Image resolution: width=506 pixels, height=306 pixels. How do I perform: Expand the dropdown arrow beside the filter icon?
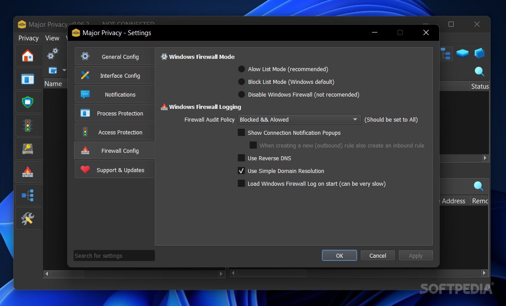tap(64, 70)
